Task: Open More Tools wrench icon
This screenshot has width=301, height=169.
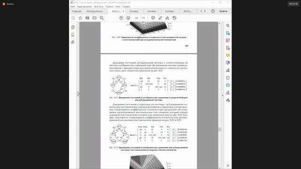Action: pos(228,100)
